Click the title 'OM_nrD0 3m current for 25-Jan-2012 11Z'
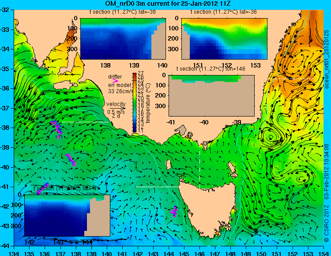This screenshot has width=331, height=256. point(168,4)
